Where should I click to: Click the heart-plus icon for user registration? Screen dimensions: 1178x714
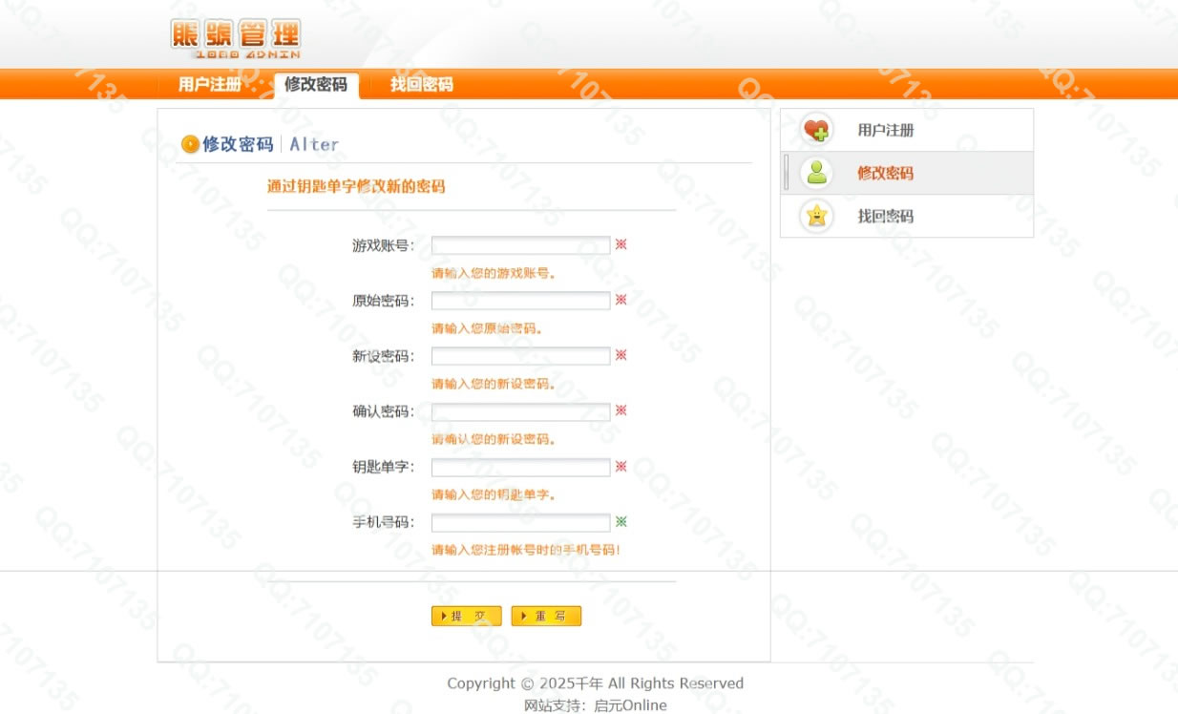(816, 130)
